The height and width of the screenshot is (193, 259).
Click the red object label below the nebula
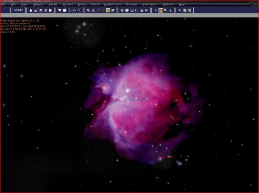pos(166,157)
